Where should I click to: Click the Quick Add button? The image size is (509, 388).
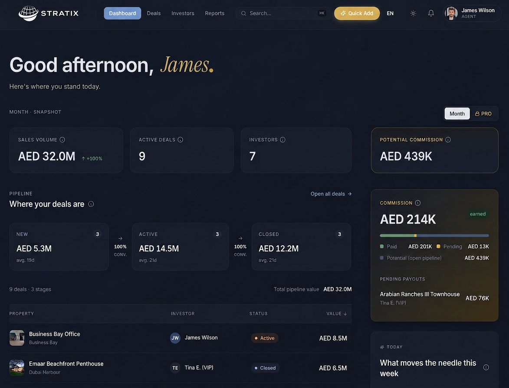point(357,13)
